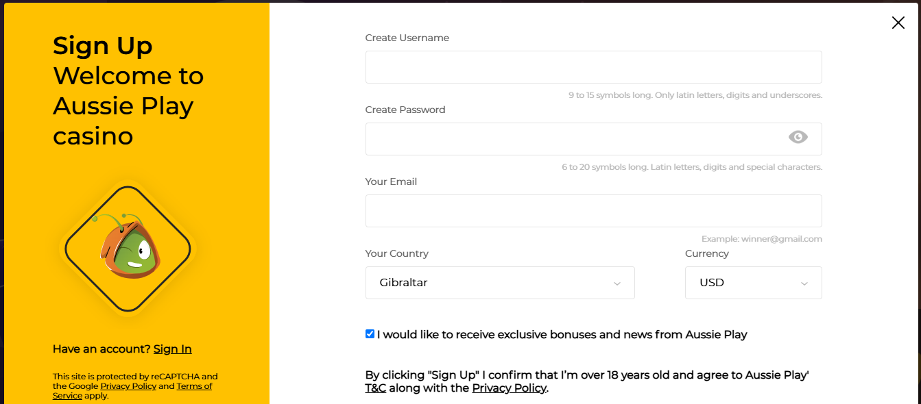
Task: Open the Currency dropdown showing USD
Action: tap(753, 283)
